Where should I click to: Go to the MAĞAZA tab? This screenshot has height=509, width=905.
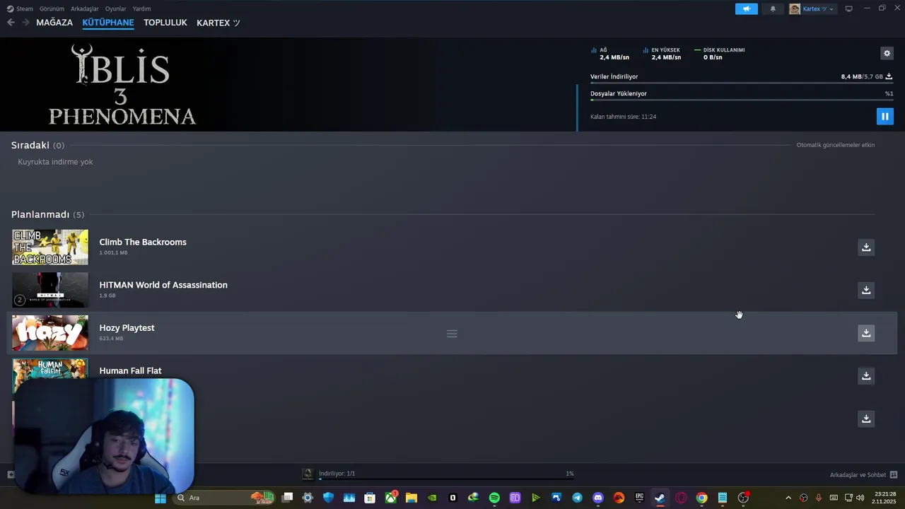pos(54,23)
